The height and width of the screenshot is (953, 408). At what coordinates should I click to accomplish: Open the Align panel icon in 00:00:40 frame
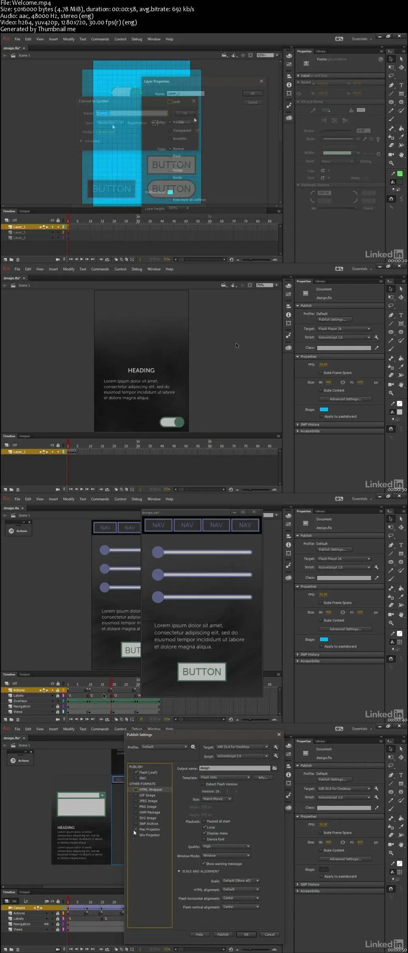(x=288, y=536)
